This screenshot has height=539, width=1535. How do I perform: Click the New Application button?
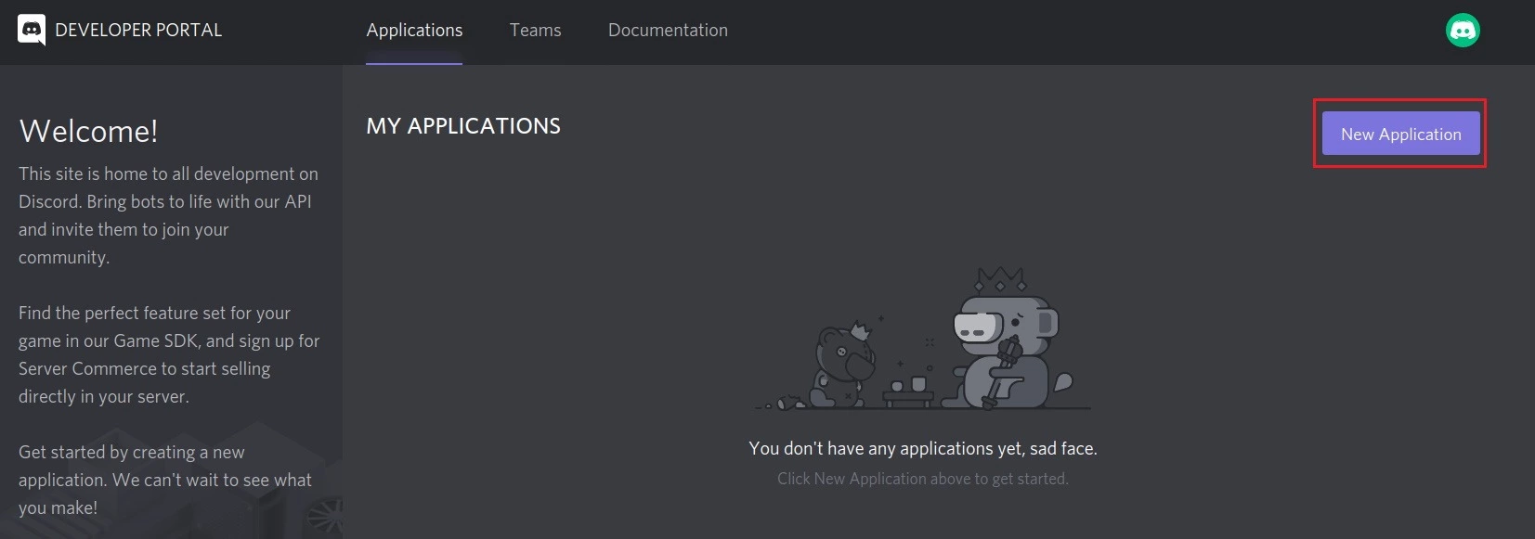(x=1400, y=134)
